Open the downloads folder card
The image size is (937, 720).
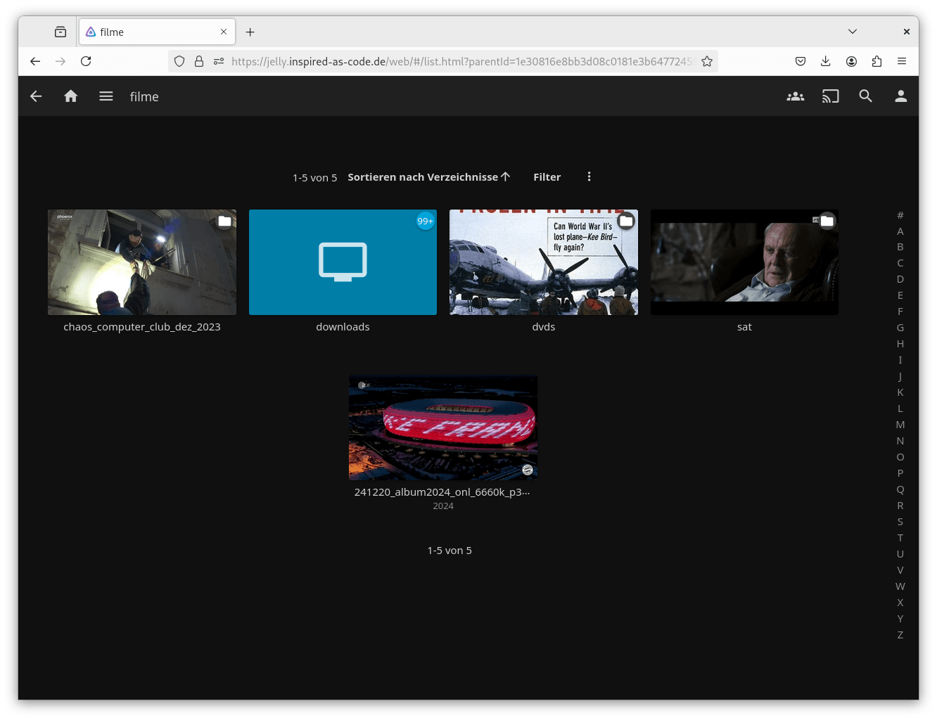(x=343, y=262)
